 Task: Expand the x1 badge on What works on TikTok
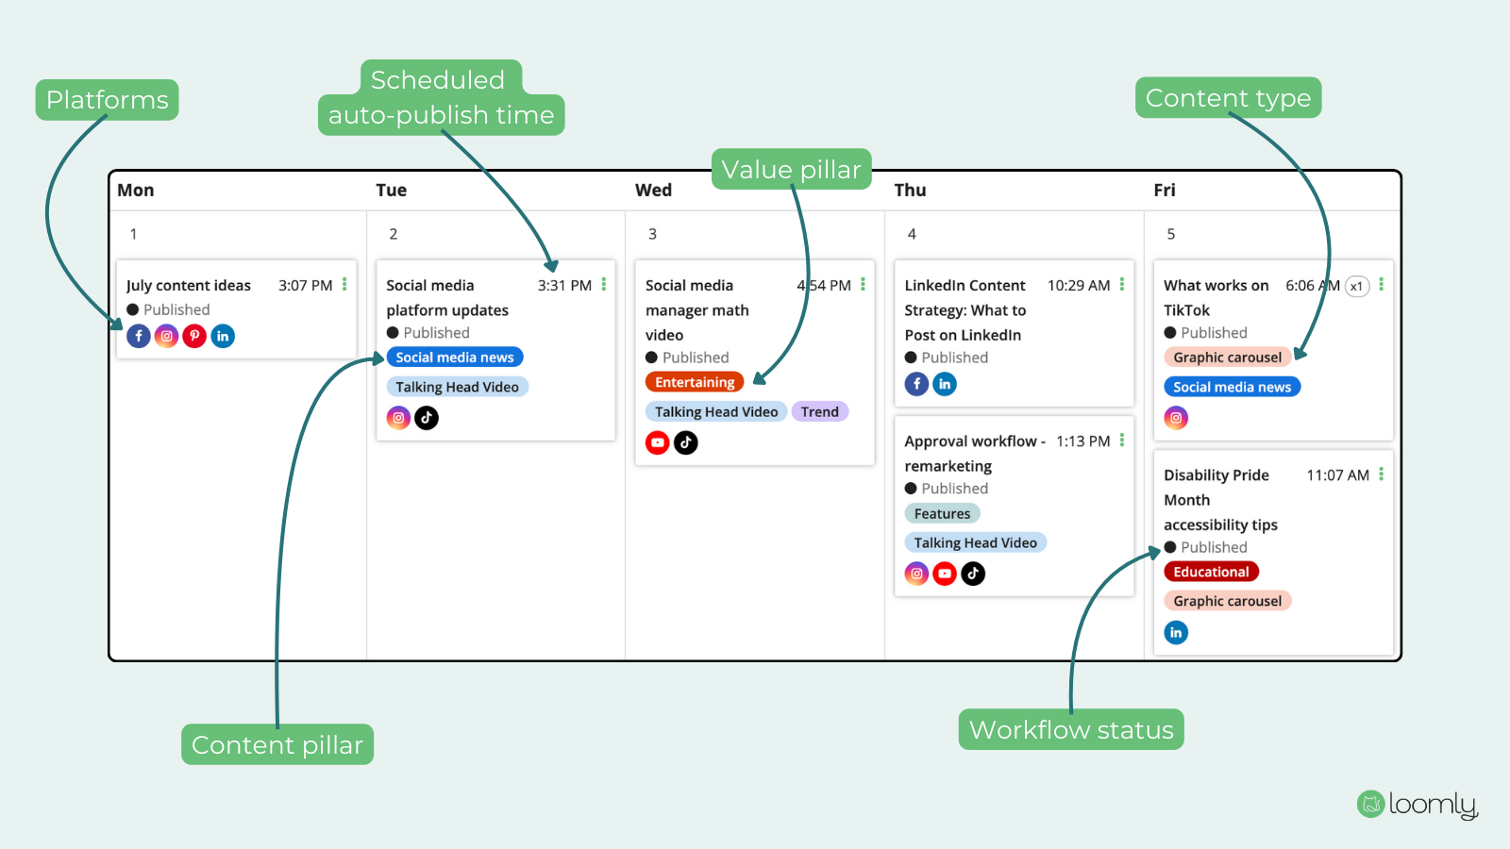pyautogui.click(x=1356, y=286)
